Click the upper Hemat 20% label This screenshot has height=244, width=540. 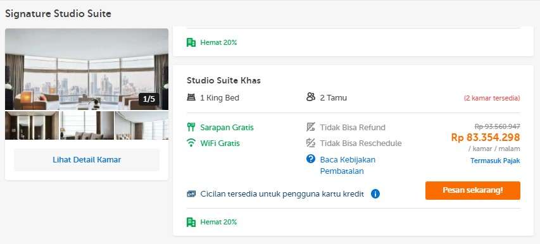pyautogui.click(x=218, y=43)
